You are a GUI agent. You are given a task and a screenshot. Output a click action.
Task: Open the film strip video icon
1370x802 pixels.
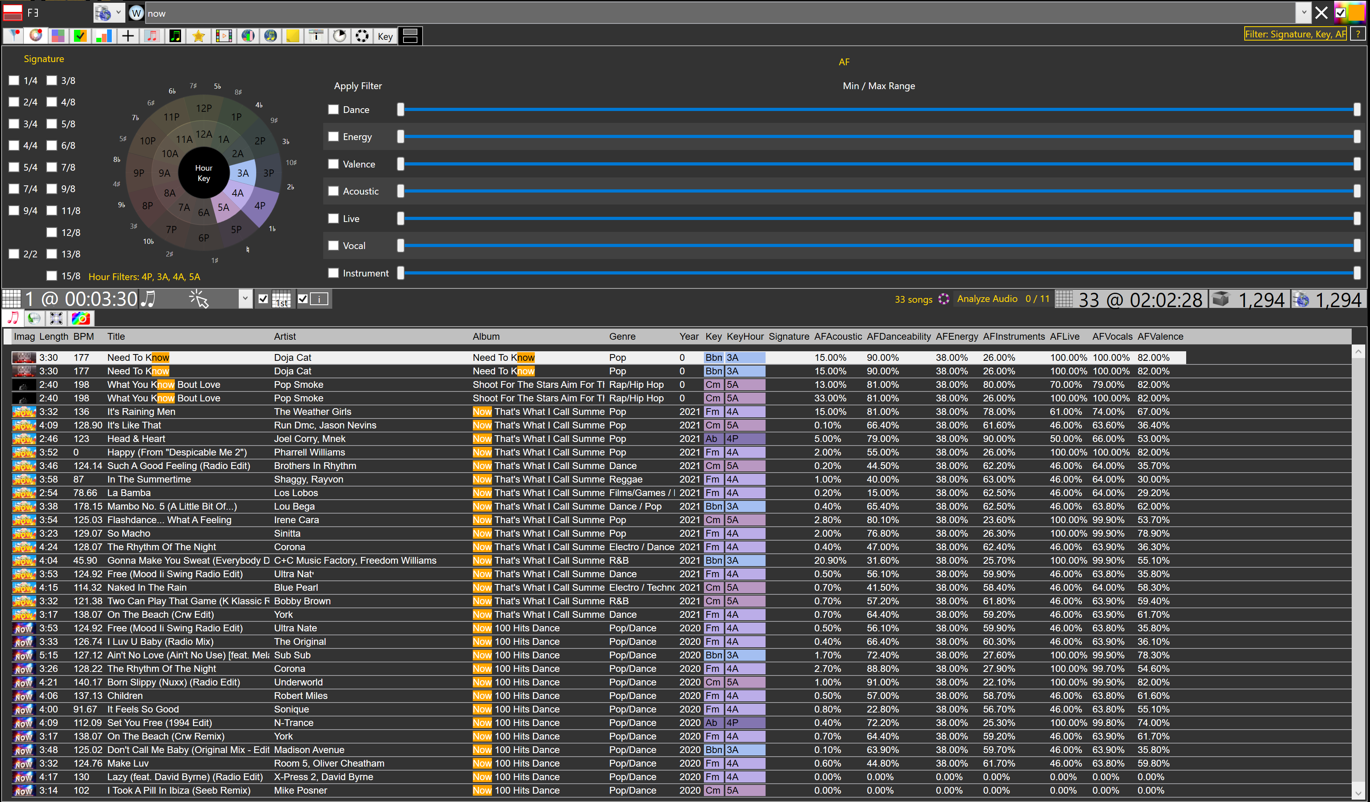tap(224, 36)
